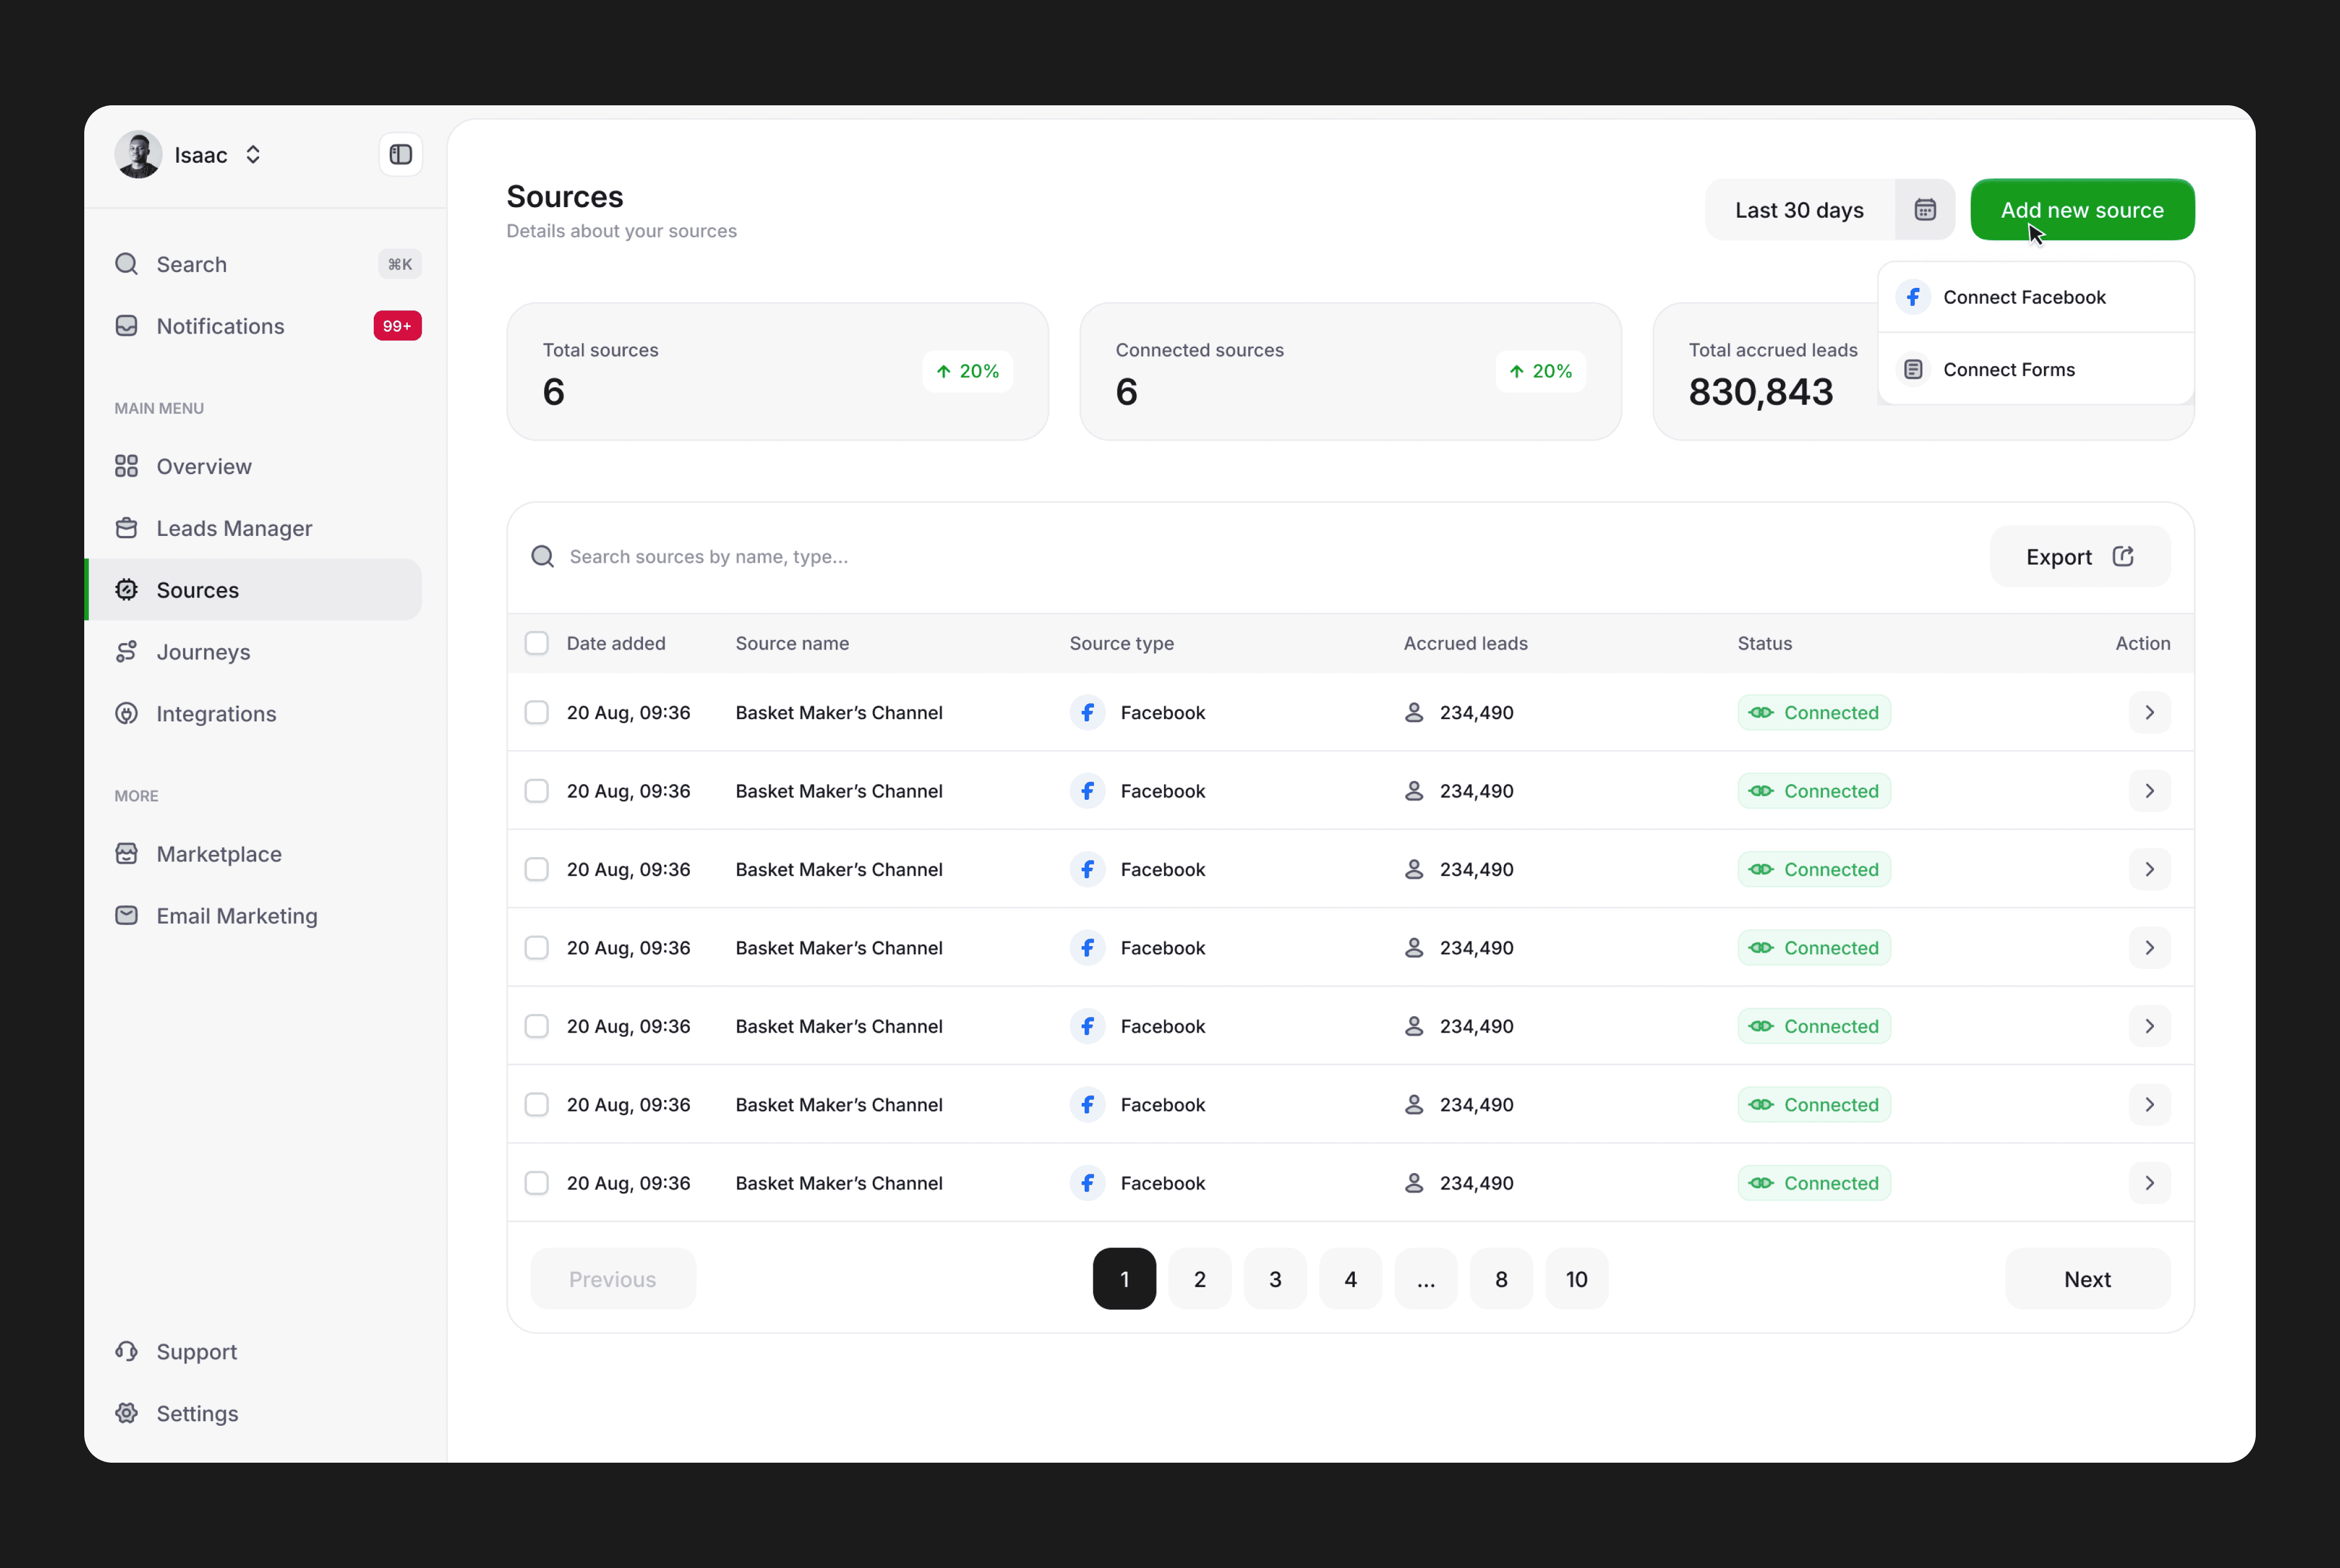Choose Connect Forms from the dropdown menu
Screen dimensions: 2340x1568
pyautogui.click(x=2036, y=370)
